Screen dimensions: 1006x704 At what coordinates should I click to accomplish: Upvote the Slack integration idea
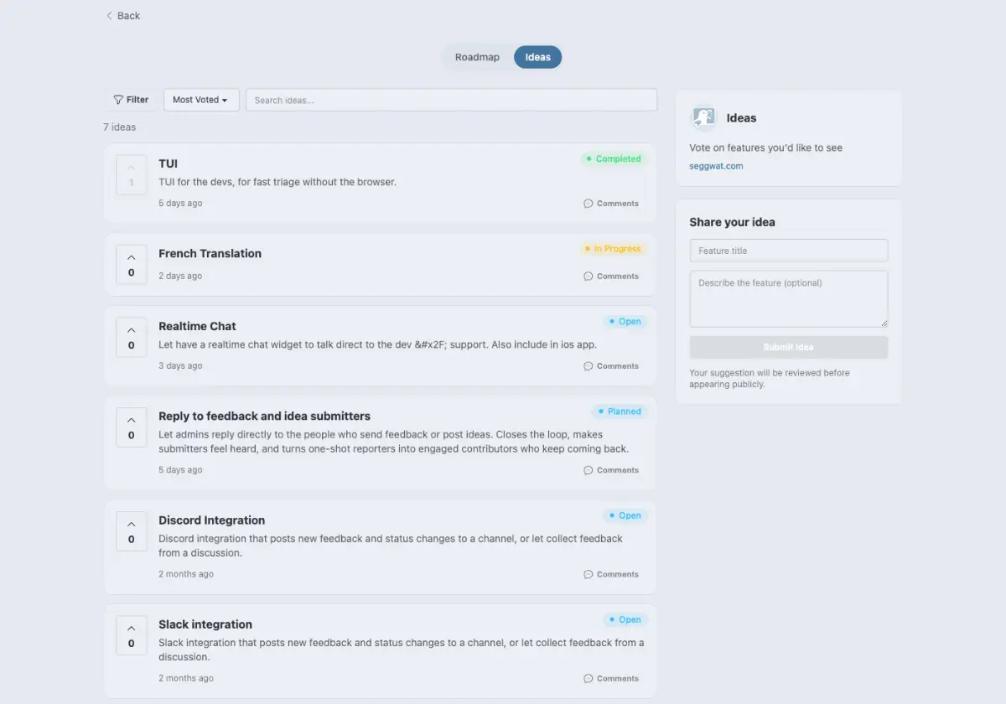pos(132,635)
